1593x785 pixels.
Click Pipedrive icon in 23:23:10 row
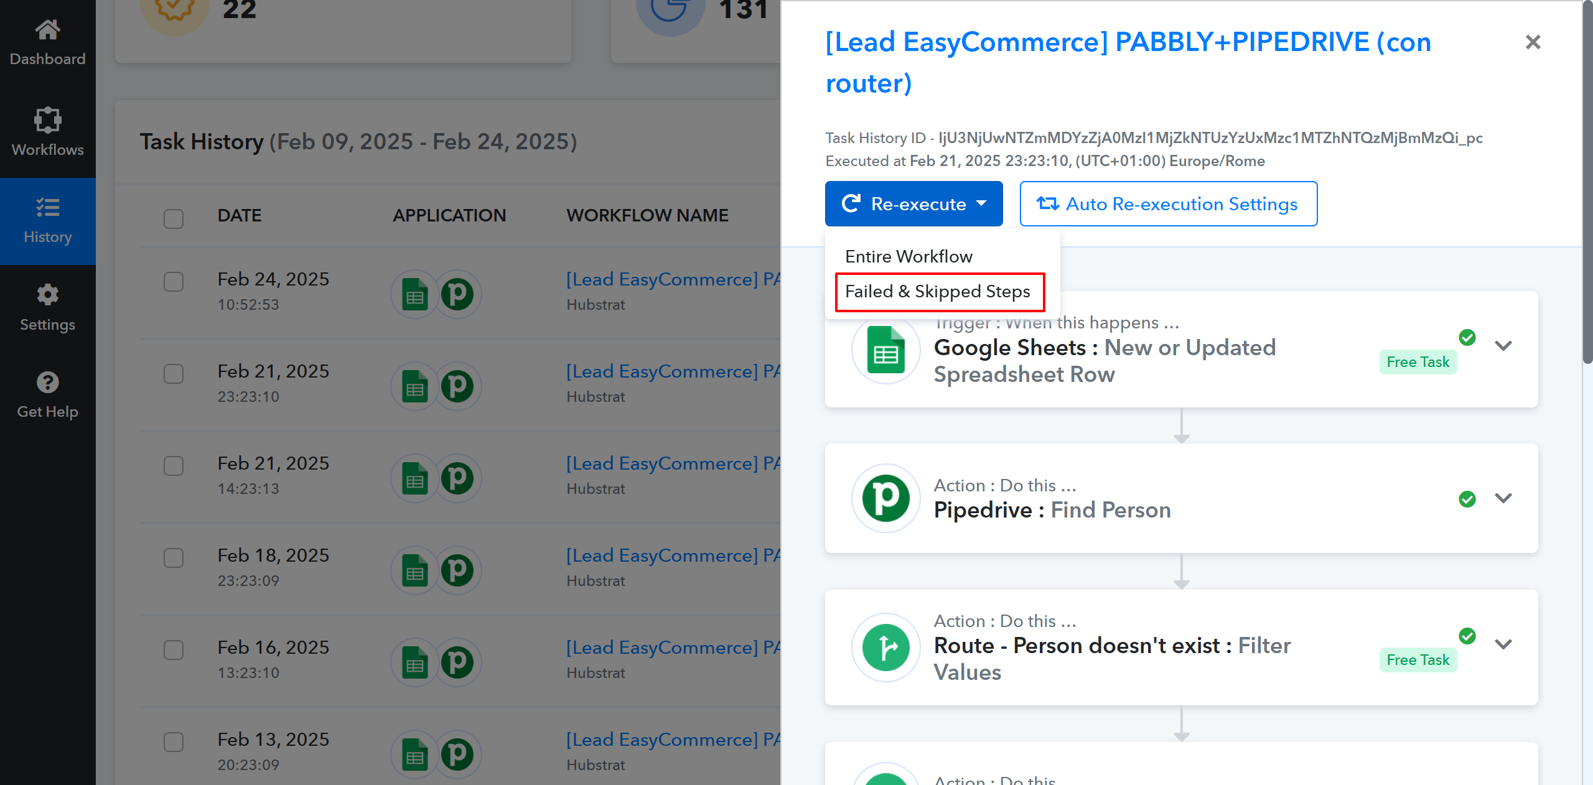pos(457,386)
